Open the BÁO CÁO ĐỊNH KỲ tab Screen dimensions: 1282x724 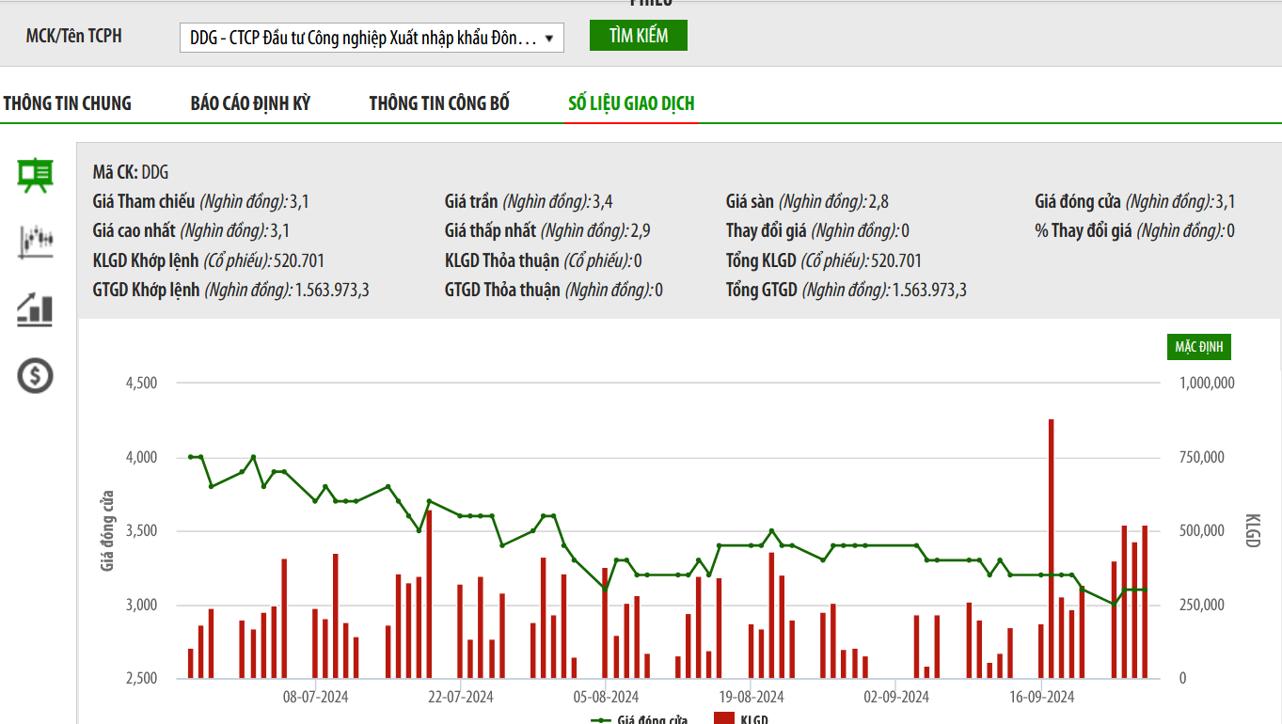(250, 103)
